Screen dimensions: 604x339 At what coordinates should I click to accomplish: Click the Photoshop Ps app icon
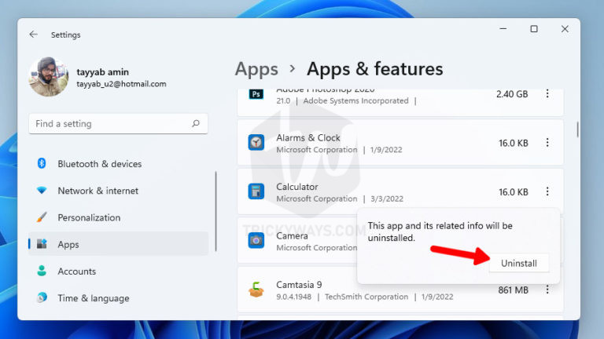[x=256, y=94]
